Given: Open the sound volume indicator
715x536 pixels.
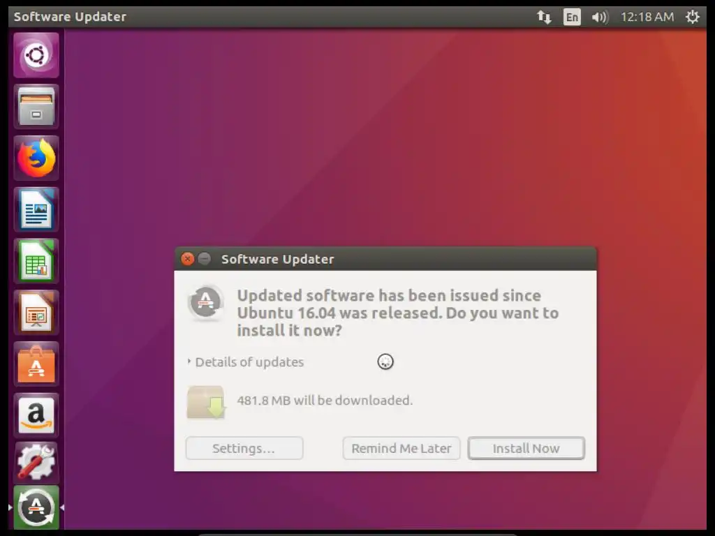Looking at the screenshot, I should pyautogui.click(x=600, y=17).
